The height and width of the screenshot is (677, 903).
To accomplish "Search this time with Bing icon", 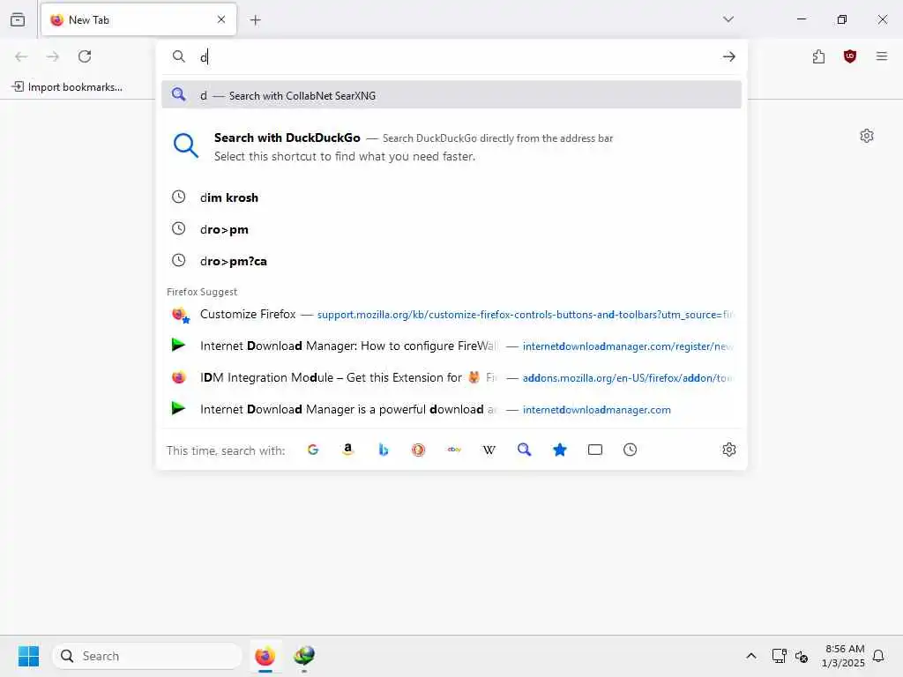I will [x=383, y=450].
